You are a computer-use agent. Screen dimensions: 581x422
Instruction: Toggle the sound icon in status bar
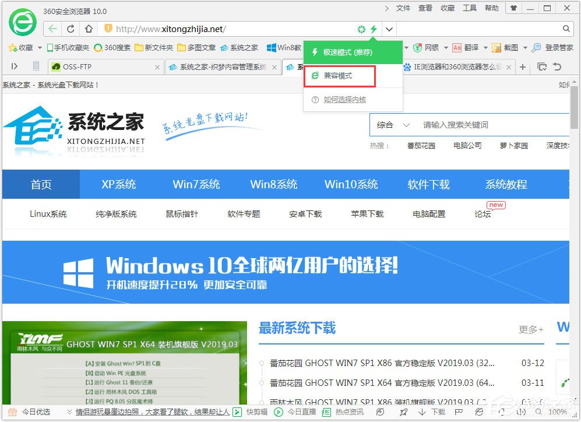pyautogui.click(x=521, y=412)
